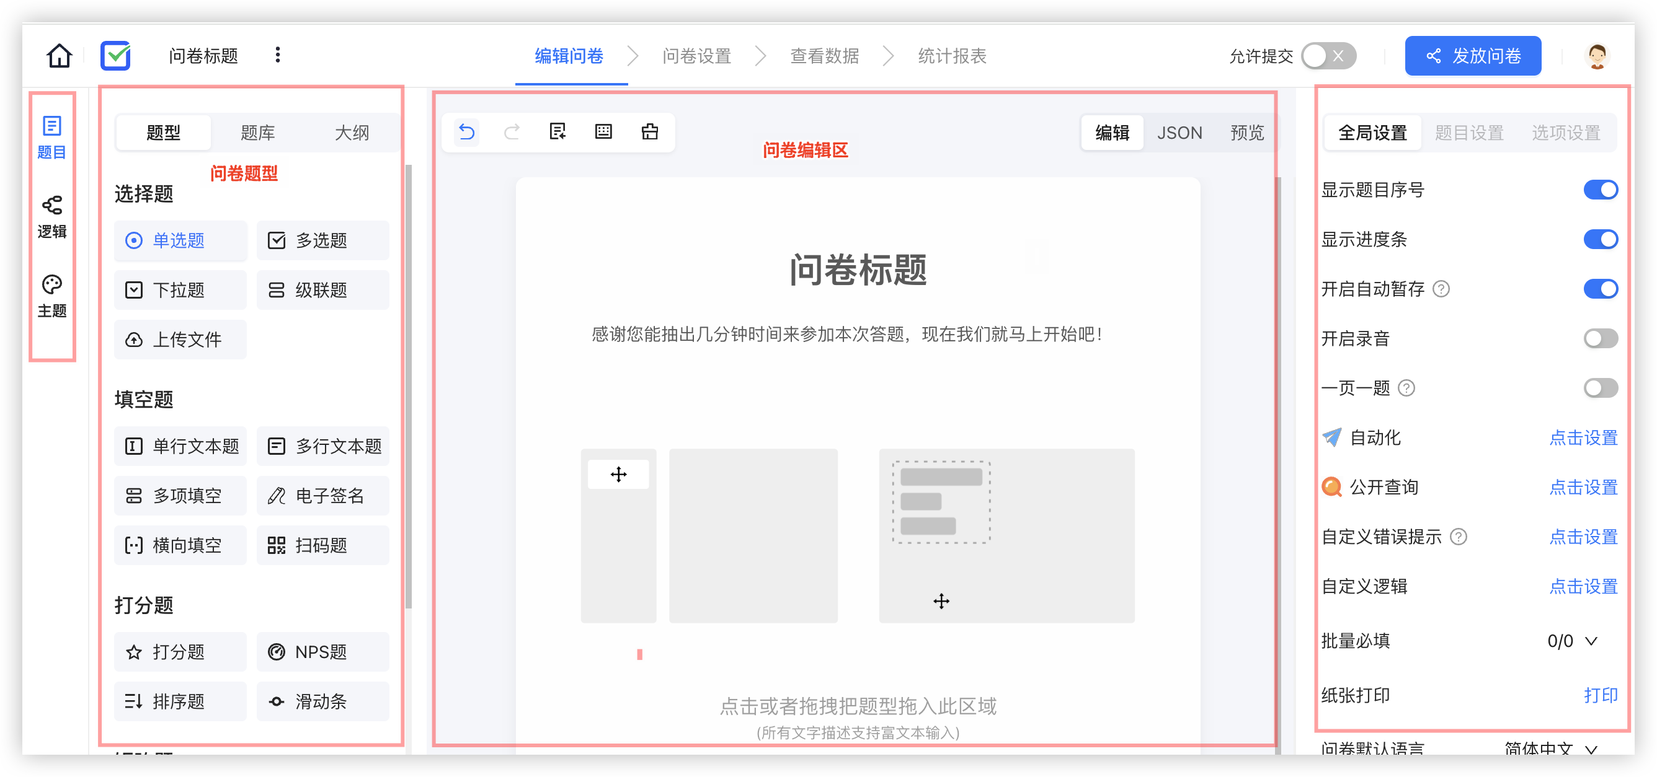Switch to the 编辑 view tab
This screenshot has width=1657, height=777.
1112,133
